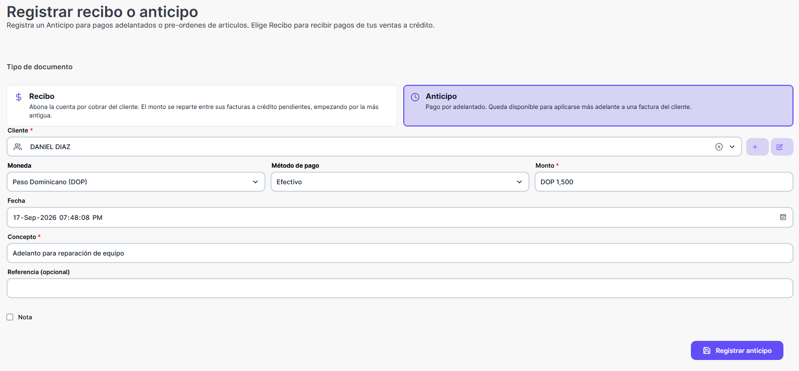
Task: Add a new client with plus button
Action: (x=757, y=147)
